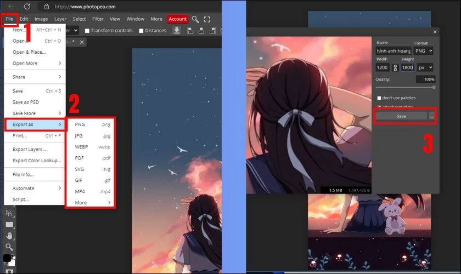Image resolution: width=461 pixels, height=274 pixels.
Task: Click the browser back arrow
Action: (11, 6)
